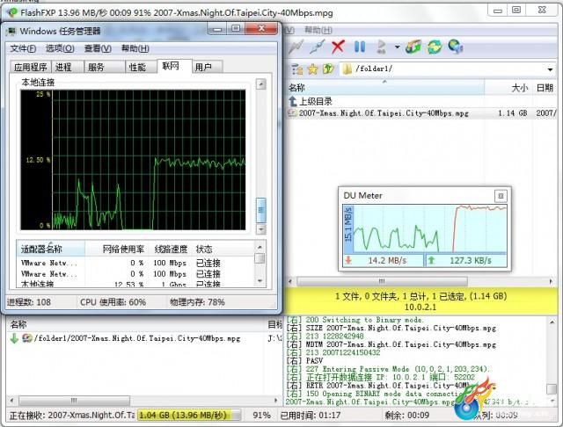Expand the /folder1/ path dropdown arrow

click(x=550, y=69)
